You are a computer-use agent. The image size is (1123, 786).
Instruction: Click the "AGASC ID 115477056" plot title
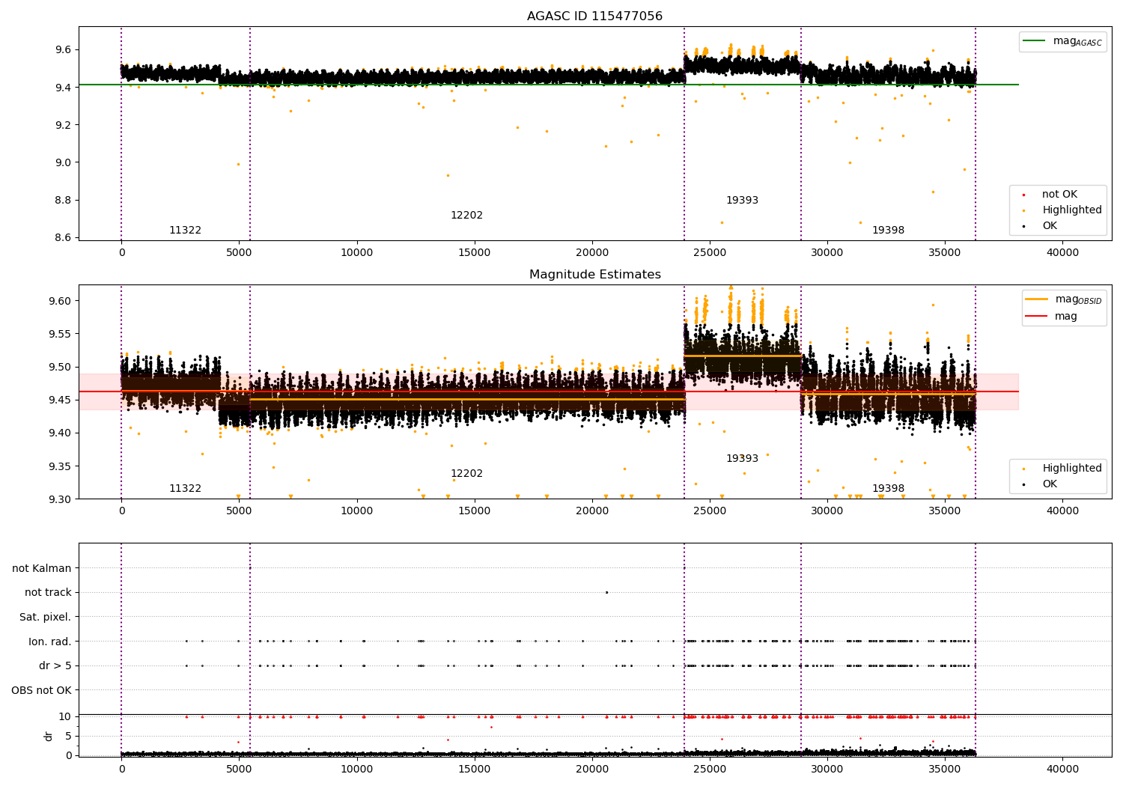coord(594,16)
